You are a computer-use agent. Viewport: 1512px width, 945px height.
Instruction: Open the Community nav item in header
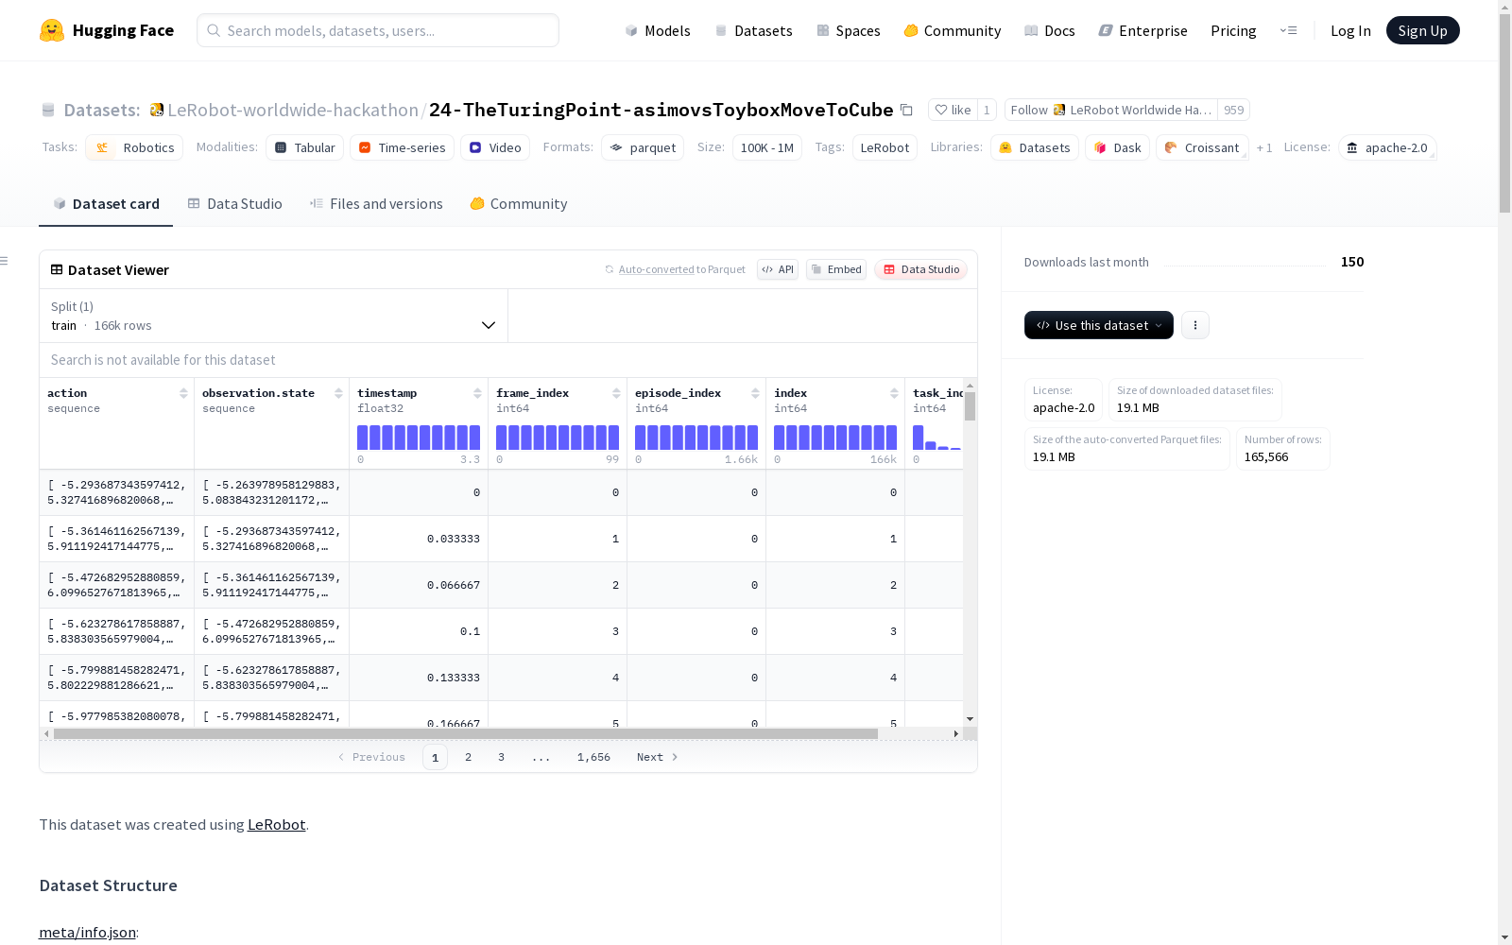pyautogui.click(x=953, y=30)
